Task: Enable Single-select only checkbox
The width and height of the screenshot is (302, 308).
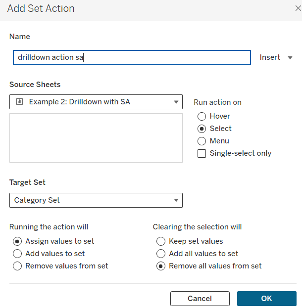Action: [x=201, y=153]
